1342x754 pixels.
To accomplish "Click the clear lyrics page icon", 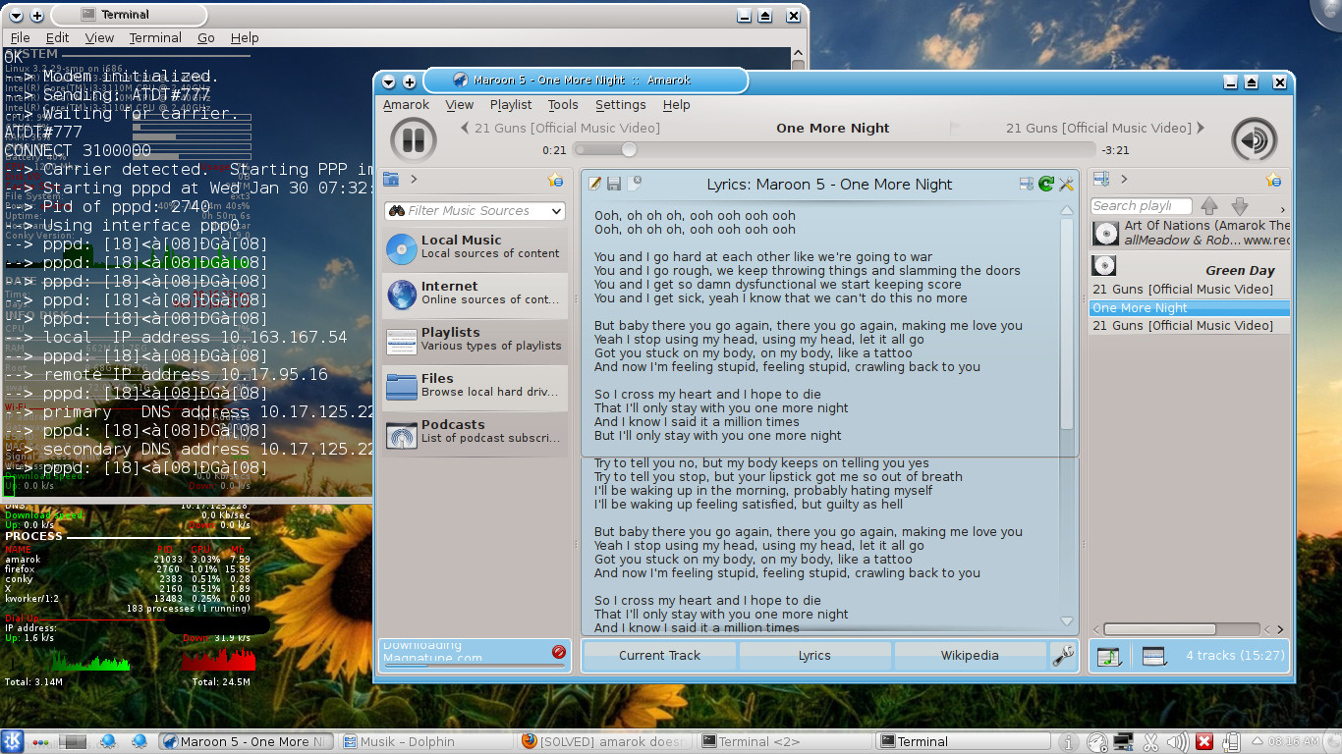I will tap(635, 183).
